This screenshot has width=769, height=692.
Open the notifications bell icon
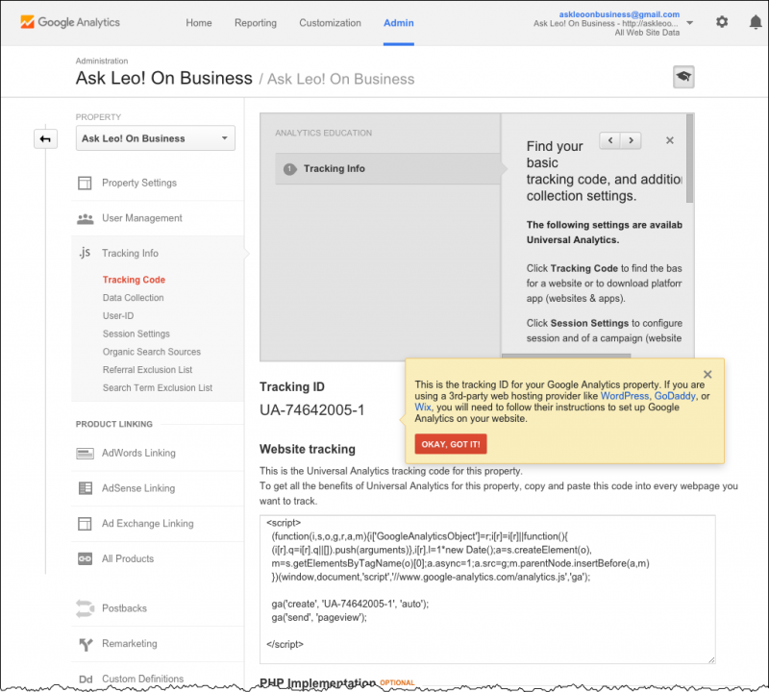(756, 22)
